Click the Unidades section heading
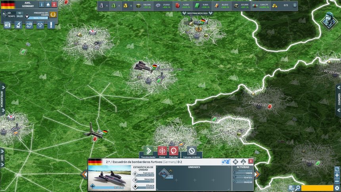Screen dimensions: 341x192 (x=194, y=167)
